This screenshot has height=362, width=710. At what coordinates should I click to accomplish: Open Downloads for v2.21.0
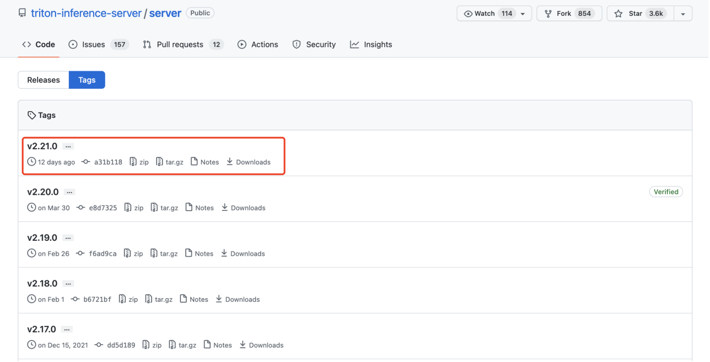(x=249, y=162)
